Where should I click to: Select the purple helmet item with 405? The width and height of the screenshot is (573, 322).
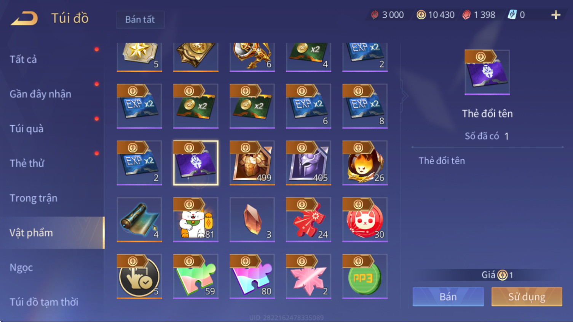tap(308, 163)
